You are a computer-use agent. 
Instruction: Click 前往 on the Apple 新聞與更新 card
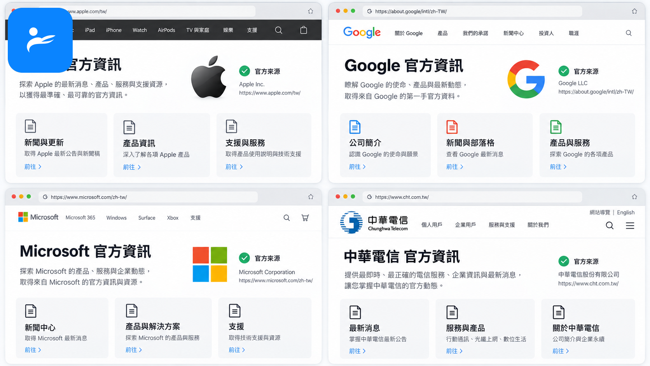33,166
